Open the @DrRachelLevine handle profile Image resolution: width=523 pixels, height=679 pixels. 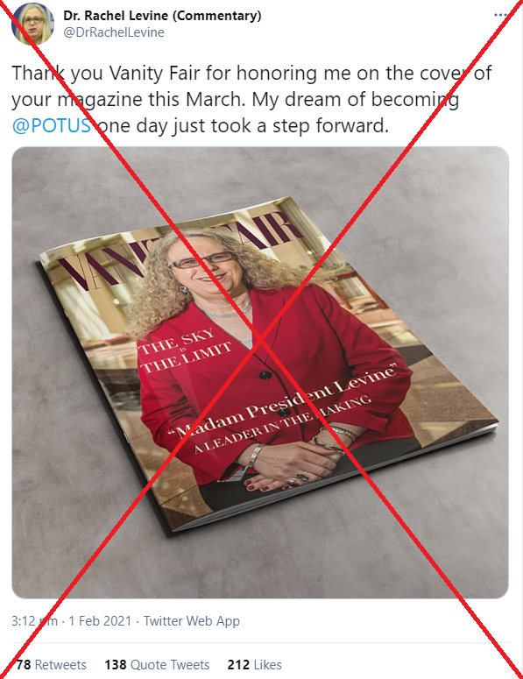pyautogui.click(x=114, y=32)
